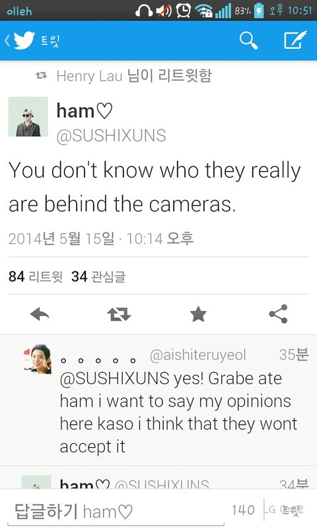This screenshot has width=317, height=529.
Task: Open the aishiteruyeol reply avatar
Action: [x=37, y=359]
